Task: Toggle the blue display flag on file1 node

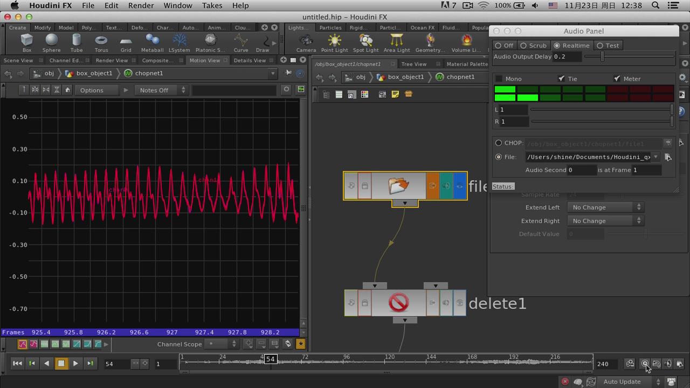Action: pos(460,186)
